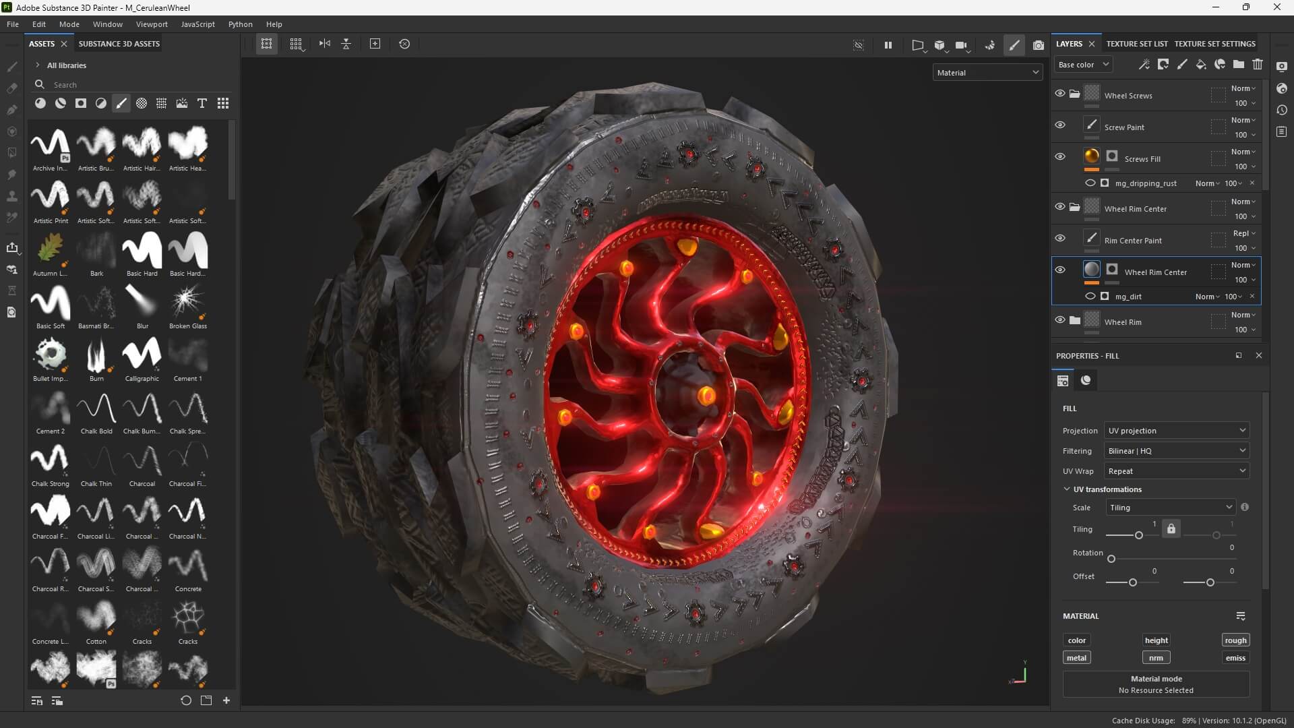Click the camera screenshot icon in viewport toolbar
The width and height of the screenshot is (1294, 728).
(1039, 45)
